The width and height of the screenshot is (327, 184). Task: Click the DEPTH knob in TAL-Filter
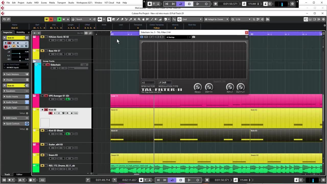[x=209, y=87]
